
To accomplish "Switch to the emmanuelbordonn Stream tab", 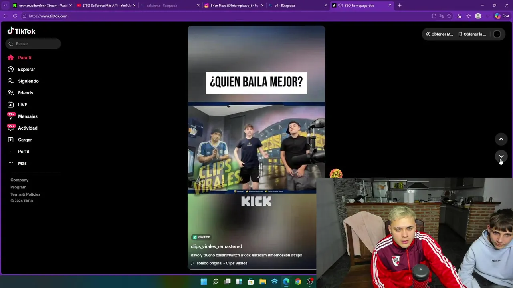I will coord(42,6).
